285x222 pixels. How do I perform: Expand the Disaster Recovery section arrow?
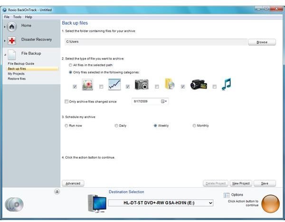coord(5,40)
